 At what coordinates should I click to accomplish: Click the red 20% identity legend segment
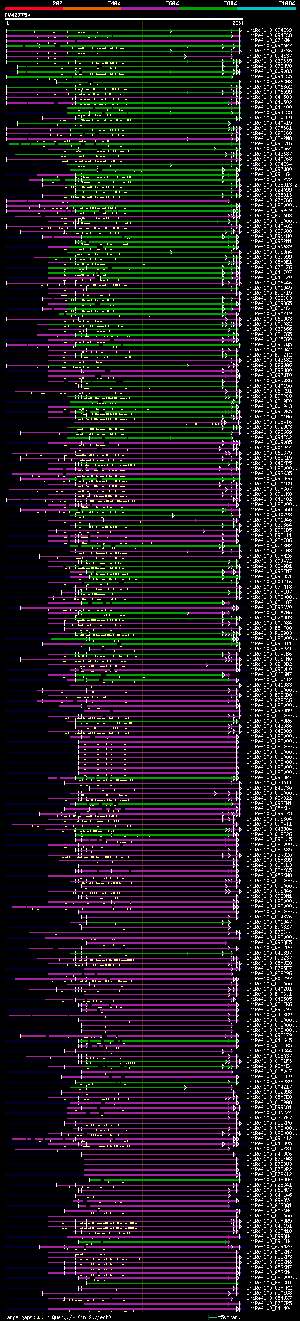(x=33, y=9)
